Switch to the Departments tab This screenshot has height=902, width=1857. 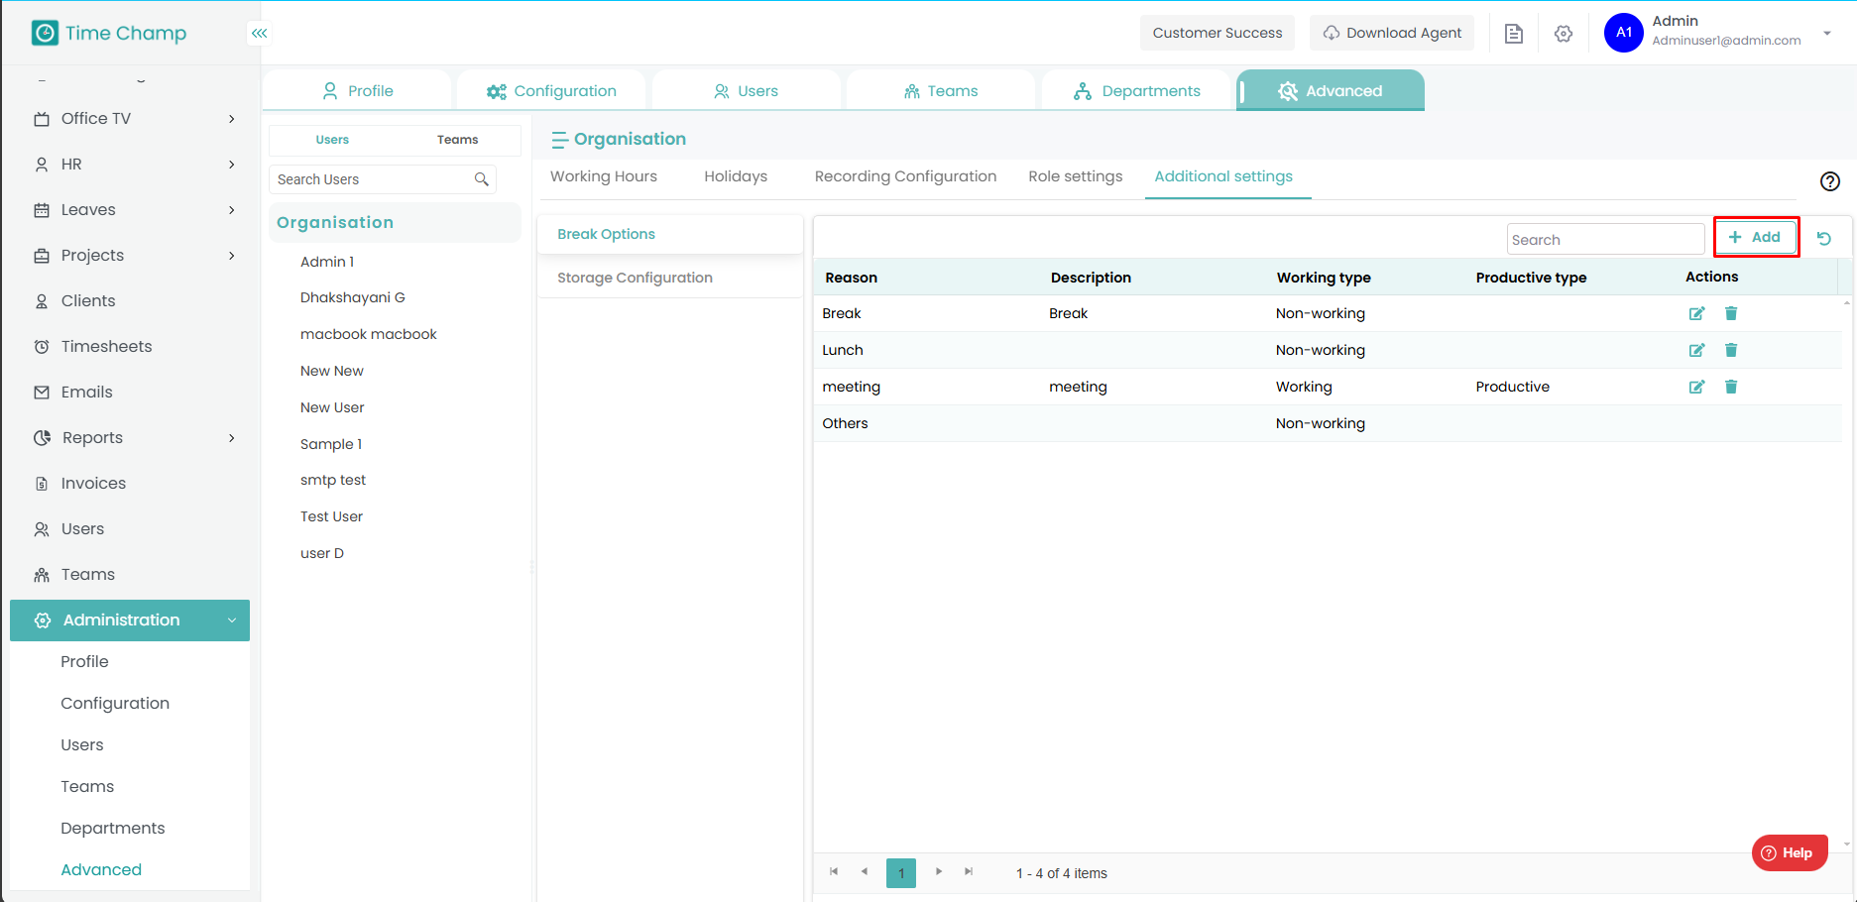(1137, 91)
